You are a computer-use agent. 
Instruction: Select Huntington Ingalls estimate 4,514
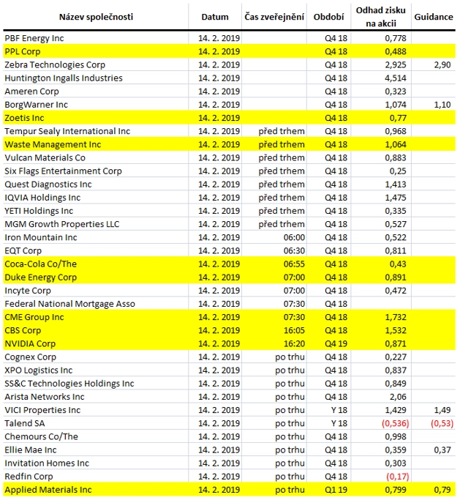(396, 78)
